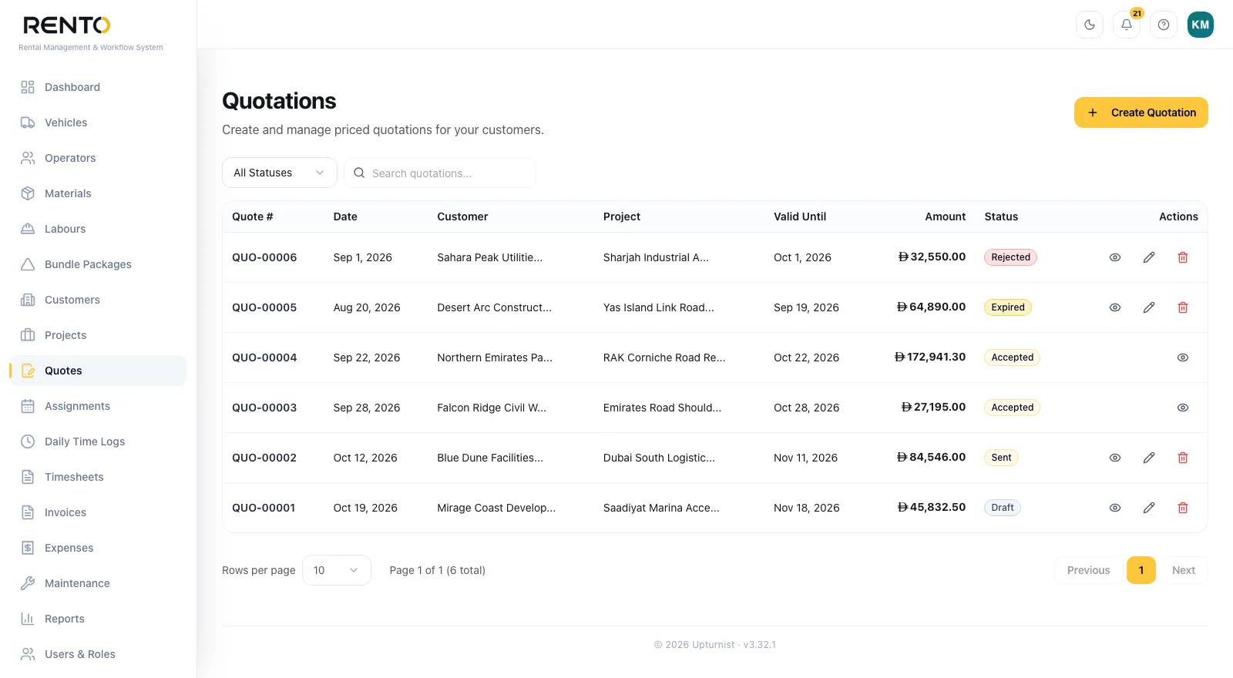View quotation QUO-00004 using eye icon

coord(1183,357)
